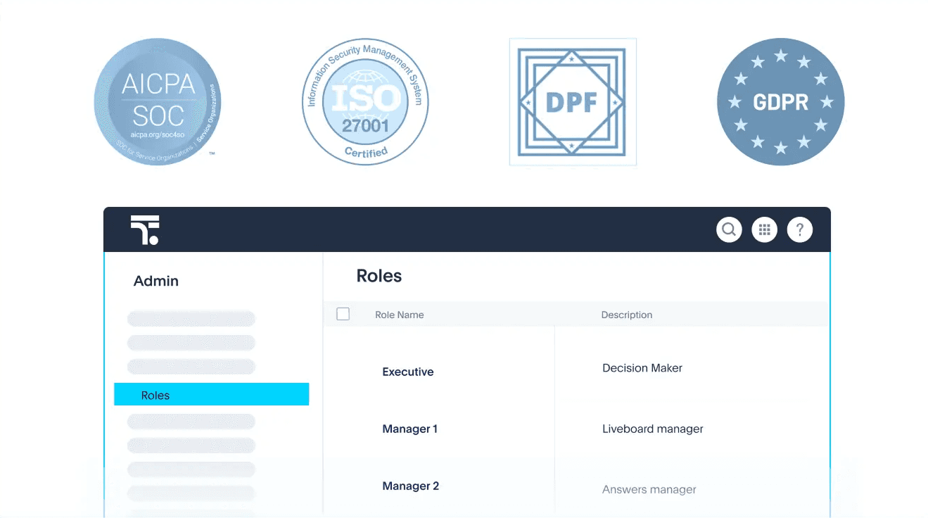Click the GDPR stars badge
Screen dimensions: 928x518
tap(780, 102)
